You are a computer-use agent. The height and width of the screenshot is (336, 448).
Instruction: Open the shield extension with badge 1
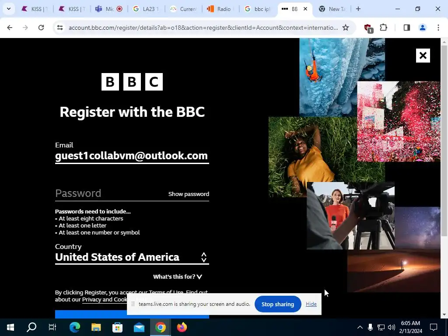tap(368, 28)
